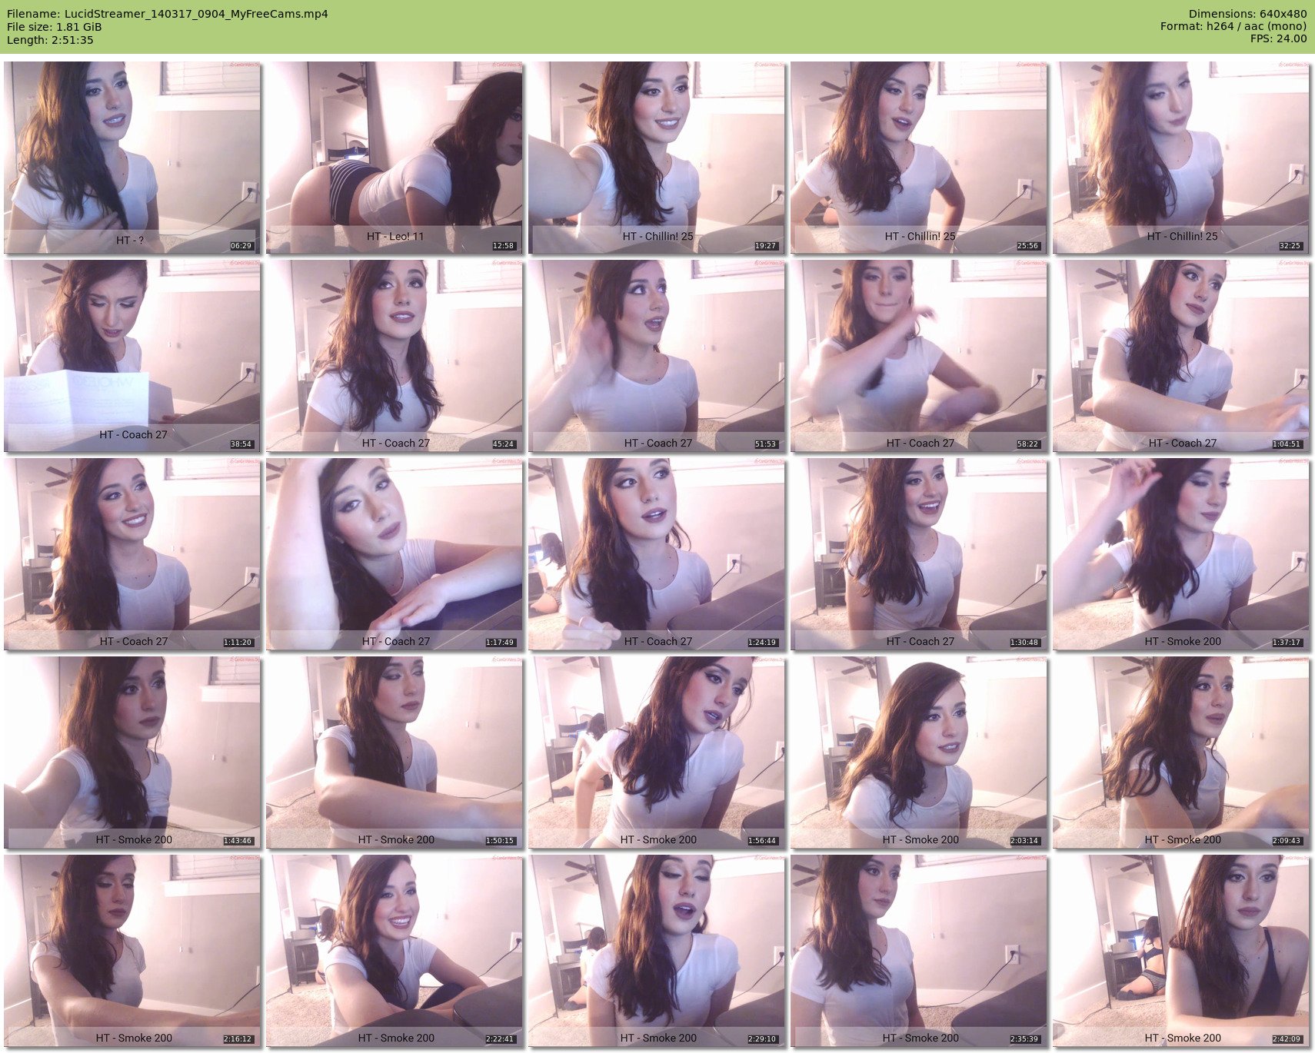Select the thumbnail timestamped 1:11:20

click(x=131, y=553)
